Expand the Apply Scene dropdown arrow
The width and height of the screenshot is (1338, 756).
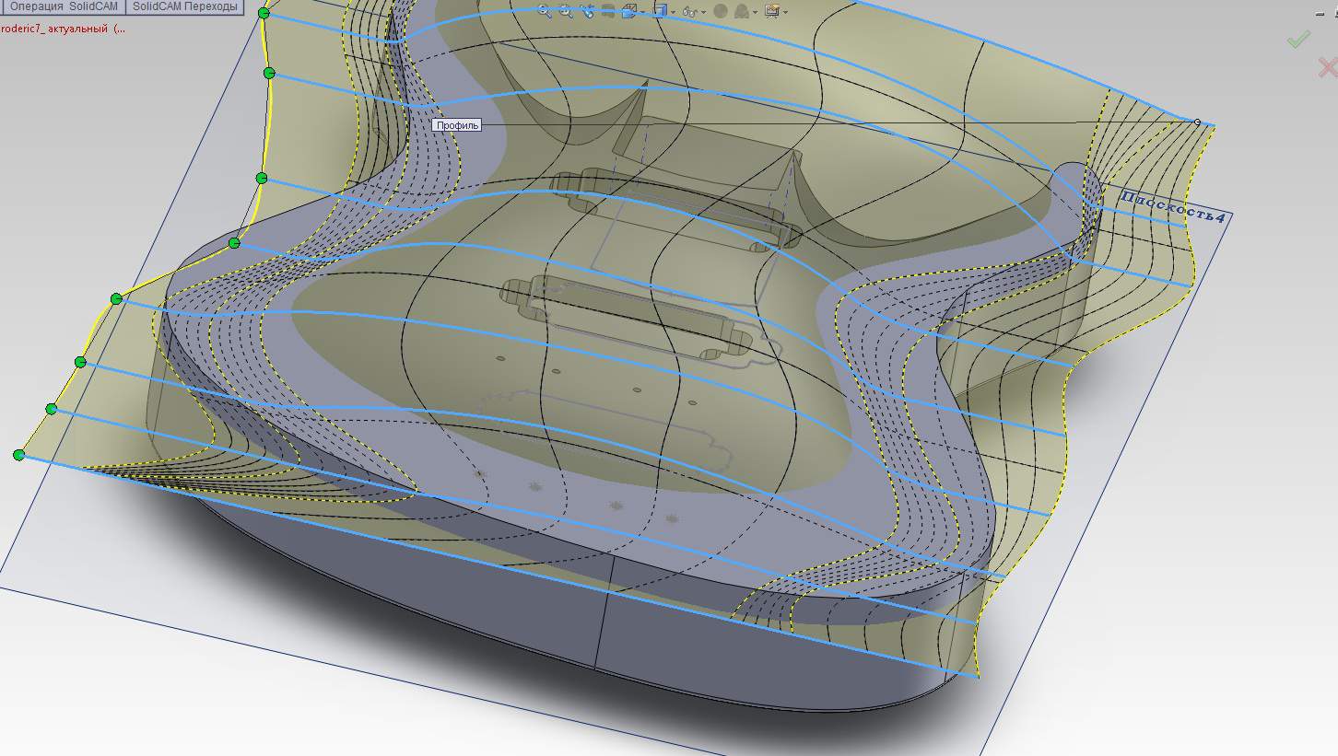tap(754, 12)
